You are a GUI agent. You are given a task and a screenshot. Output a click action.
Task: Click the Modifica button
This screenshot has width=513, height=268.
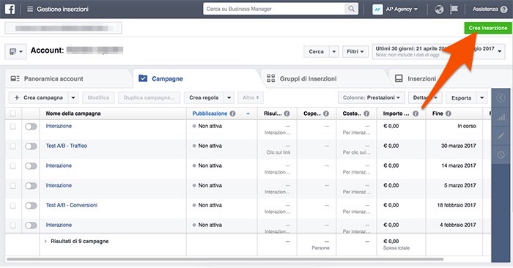point(98,97)
